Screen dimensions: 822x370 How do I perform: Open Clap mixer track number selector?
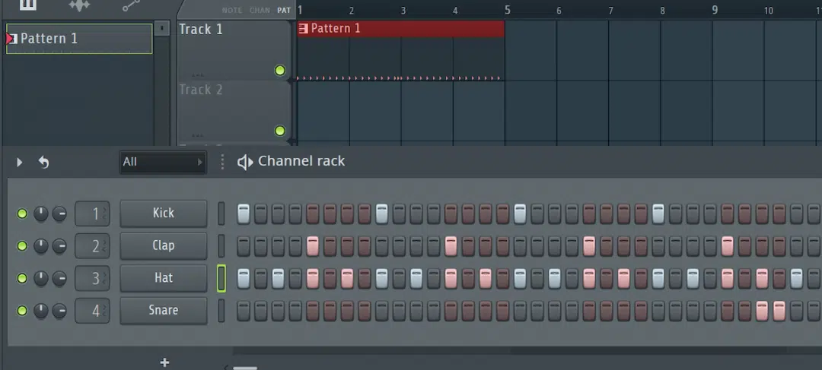click(x=92, y=246)
